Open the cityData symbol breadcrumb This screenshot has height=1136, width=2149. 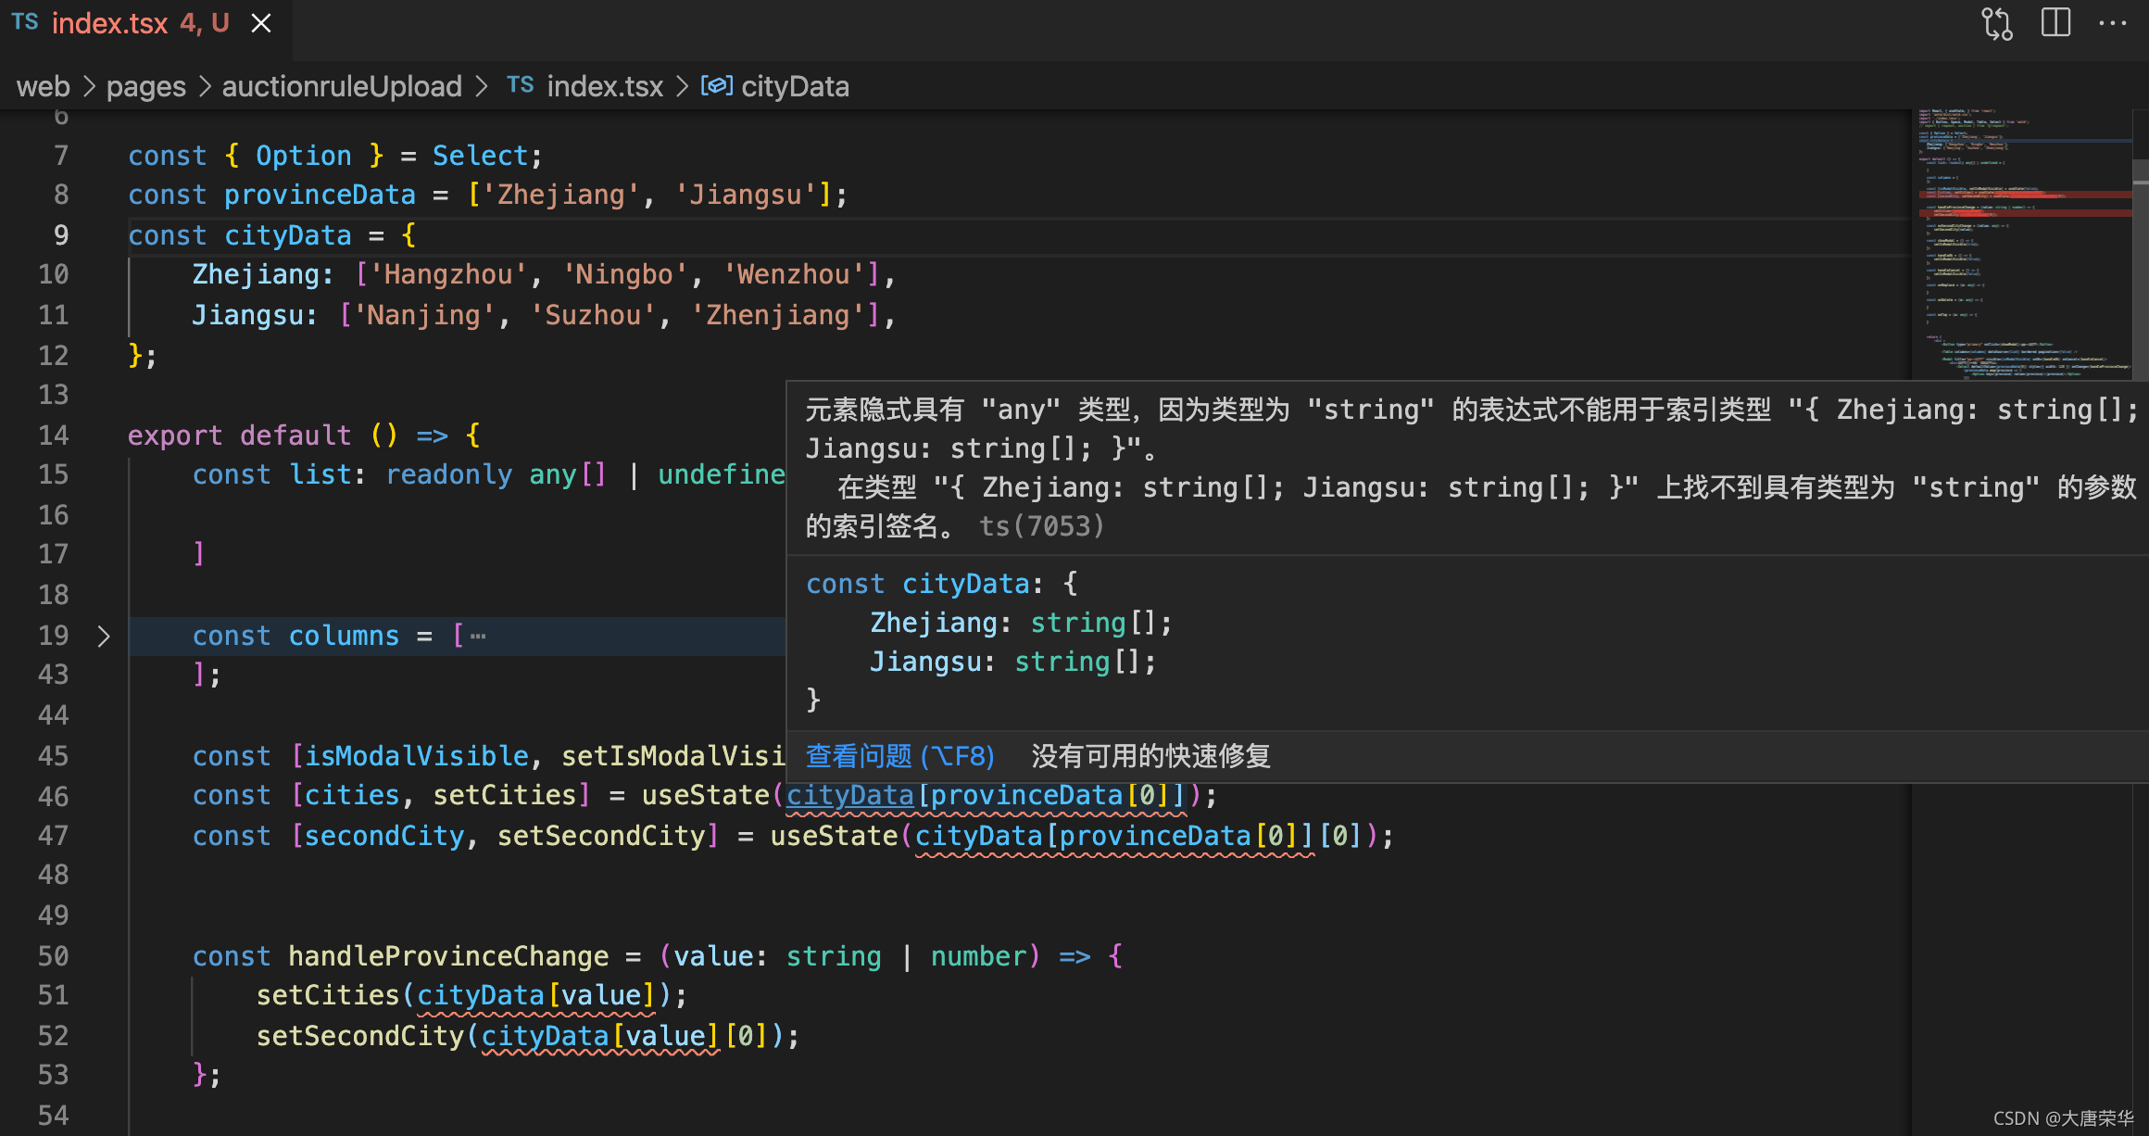(795, 86)
